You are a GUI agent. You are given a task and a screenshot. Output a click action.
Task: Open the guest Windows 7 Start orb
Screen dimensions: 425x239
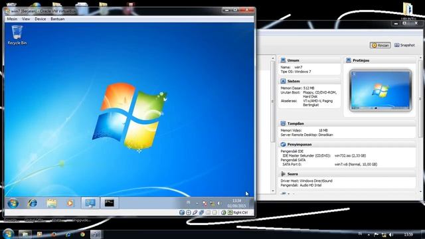13,203
